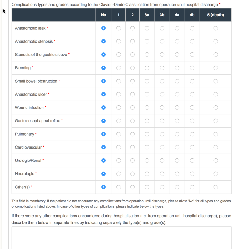Select grade 3a for Urologic/Renal
This screenshot has width=237, height=249.
coord(147,161)
